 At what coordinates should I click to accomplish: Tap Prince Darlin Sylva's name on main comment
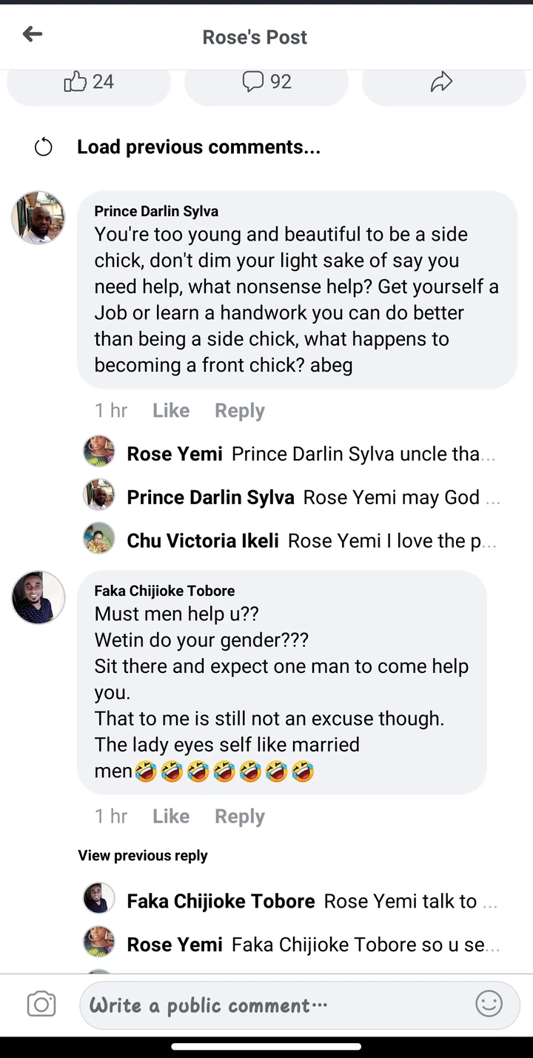[156, 212]
